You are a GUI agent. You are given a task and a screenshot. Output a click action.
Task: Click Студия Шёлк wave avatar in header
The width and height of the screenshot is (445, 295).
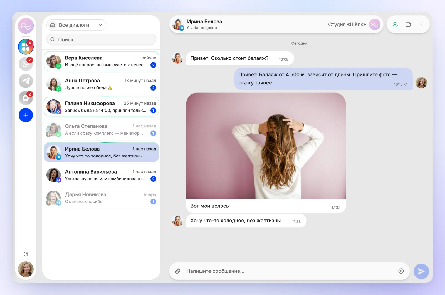click(x=375, y=24)
